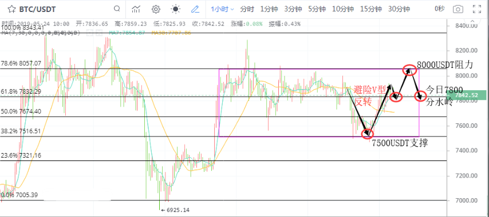Click the 50.0% 7674.40 Fibonacci label
Image resolution: width=489 pixels, height=217 pixels.
click(21, 111)
